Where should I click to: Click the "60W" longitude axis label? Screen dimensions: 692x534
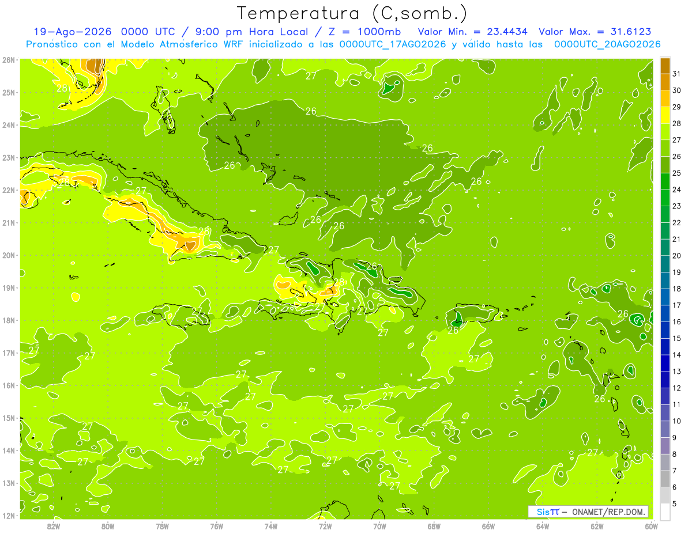[651, 525]
